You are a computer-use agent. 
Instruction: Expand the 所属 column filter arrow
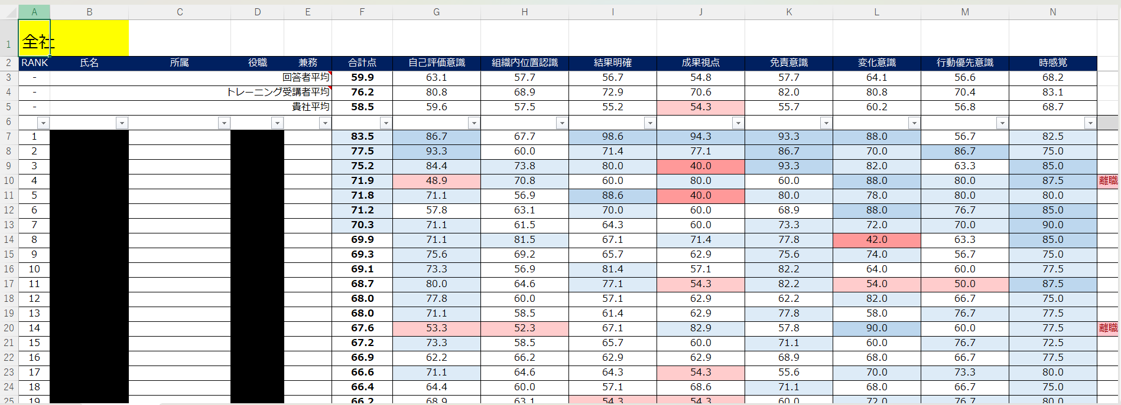point(224,123)
